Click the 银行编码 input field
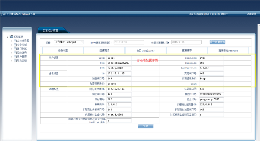This screenshot has height=141, width=260. (119, 99)
